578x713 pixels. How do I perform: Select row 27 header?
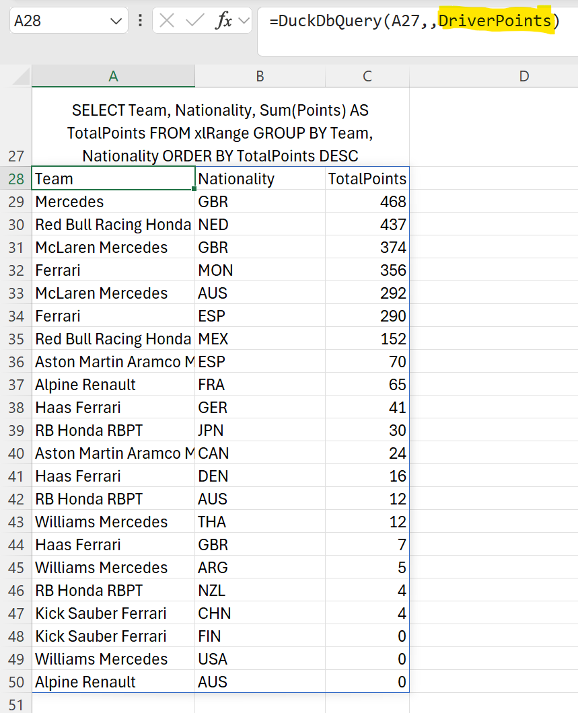tap(15, 156)
